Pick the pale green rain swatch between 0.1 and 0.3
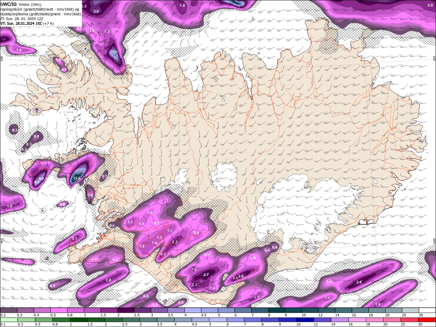436x327 pixels. 9,320
